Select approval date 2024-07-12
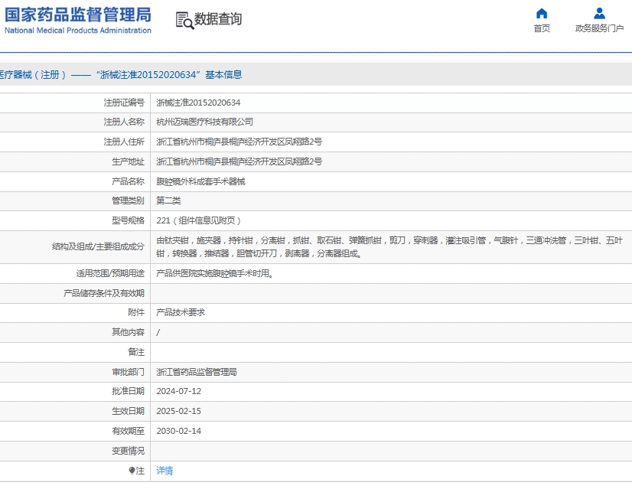This screenshot has width=632, height=489. (178, 391)
